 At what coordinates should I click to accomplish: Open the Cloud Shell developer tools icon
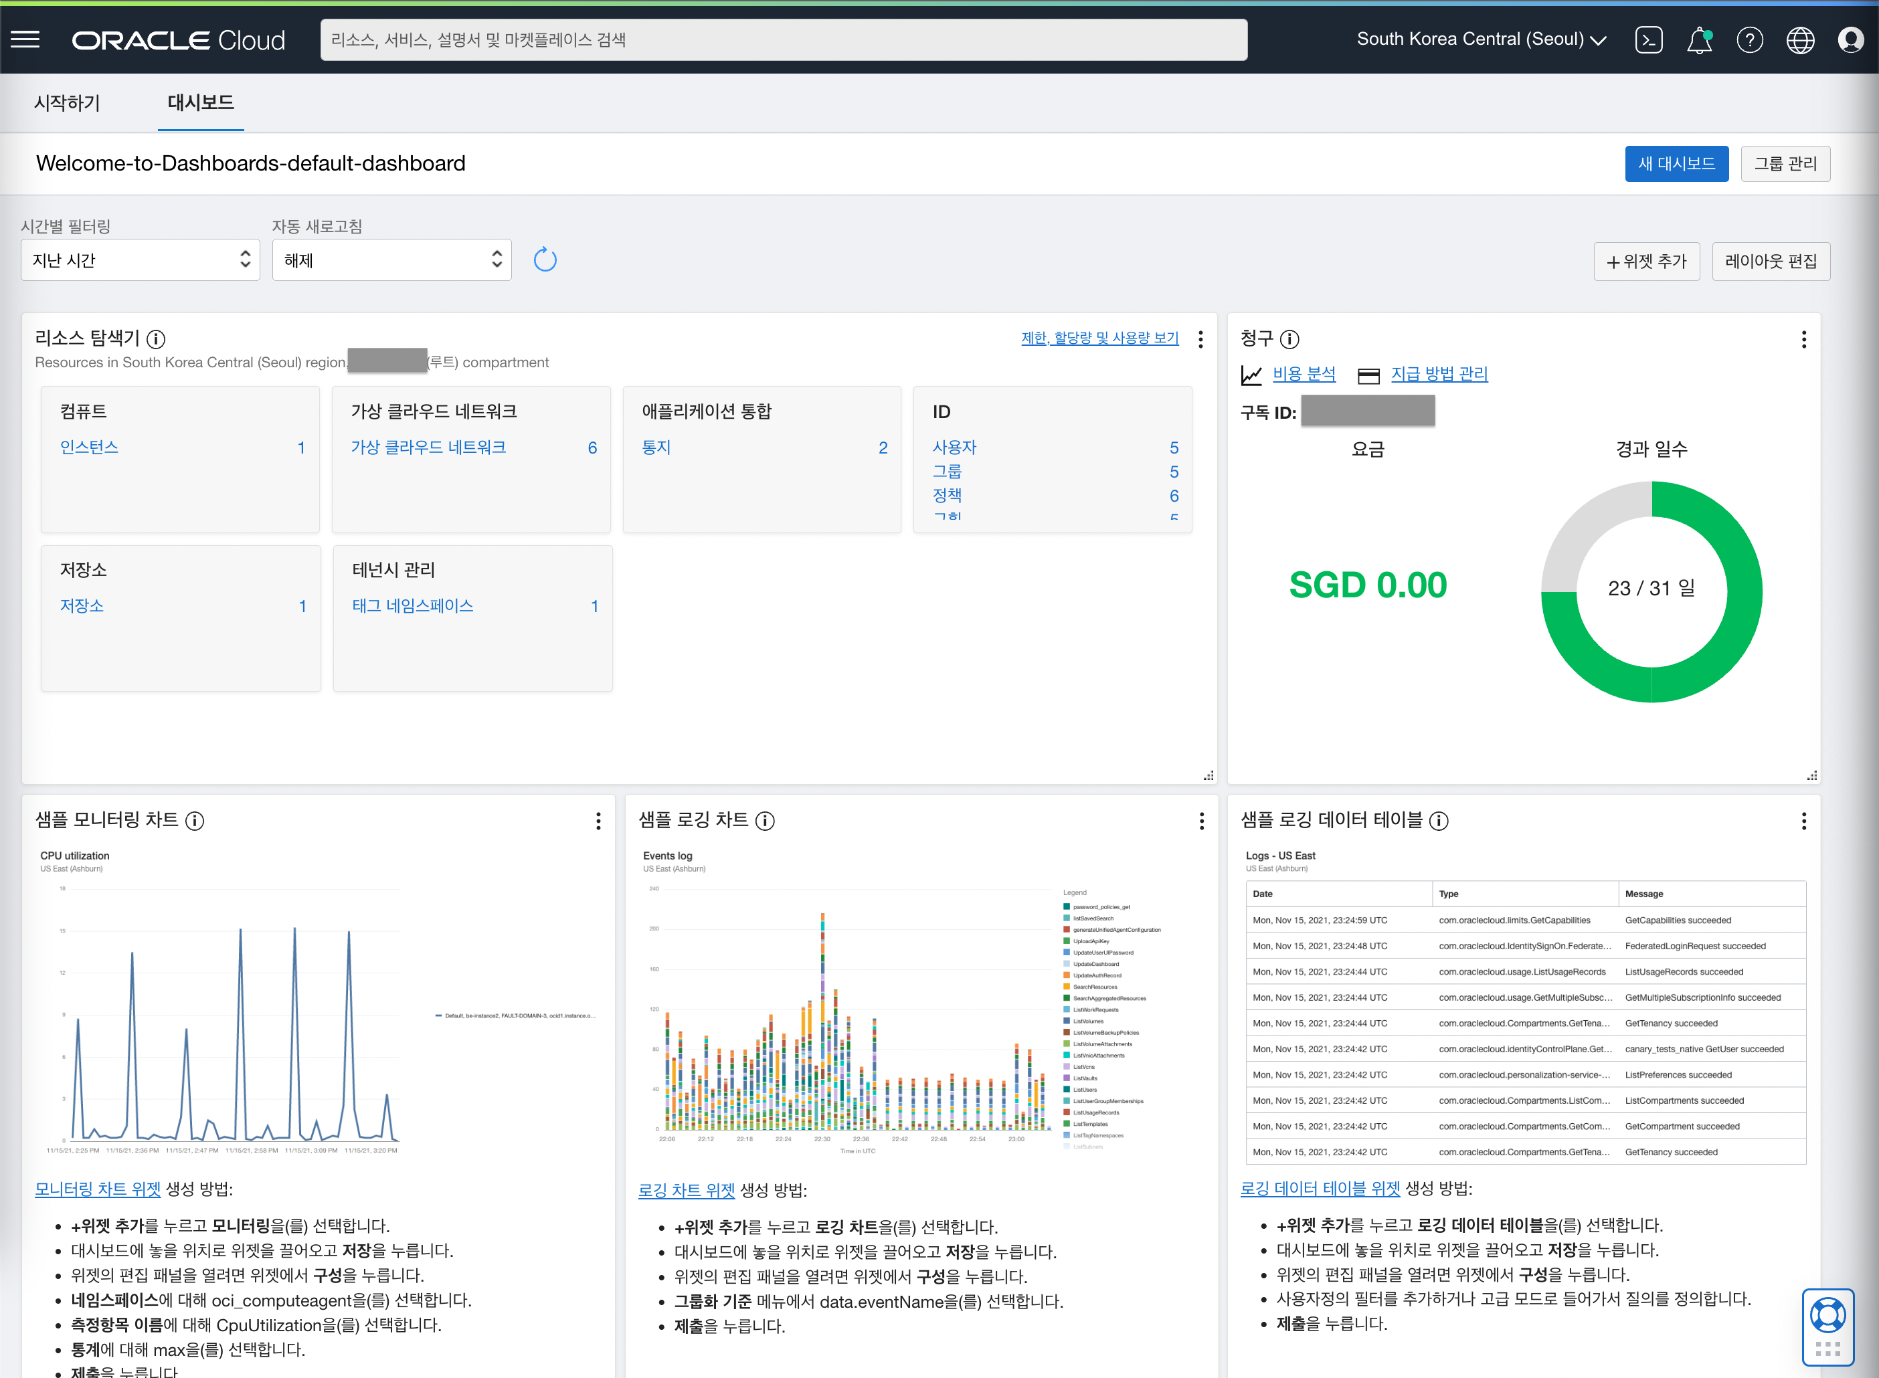coord(1649,39)
